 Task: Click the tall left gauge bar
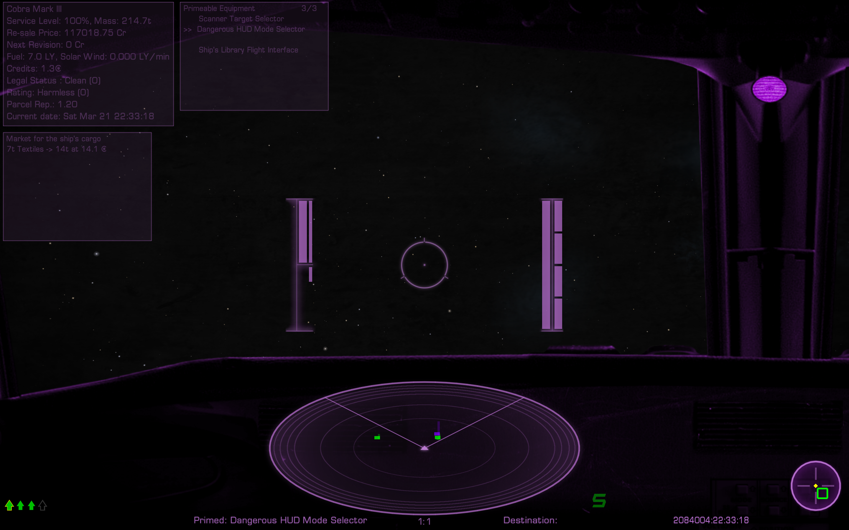[302, 231]
